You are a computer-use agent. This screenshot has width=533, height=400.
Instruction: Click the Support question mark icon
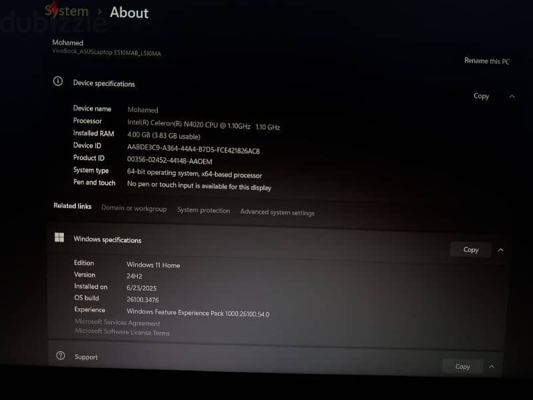coord(61,355)
